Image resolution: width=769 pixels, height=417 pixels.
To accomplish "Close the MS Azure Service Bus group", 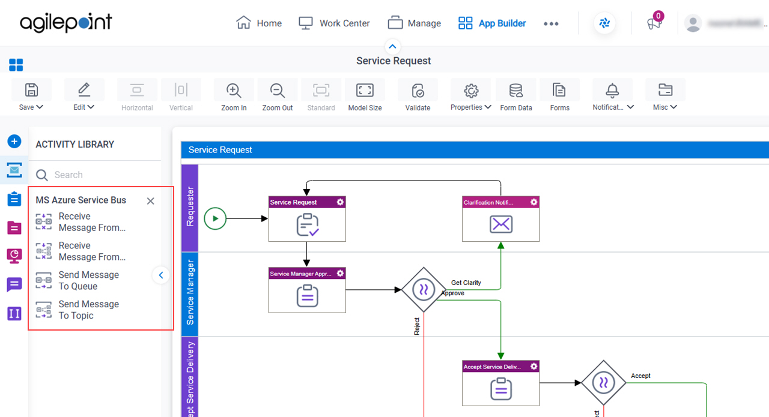I will pyautogui.click(x=151, y=201).
